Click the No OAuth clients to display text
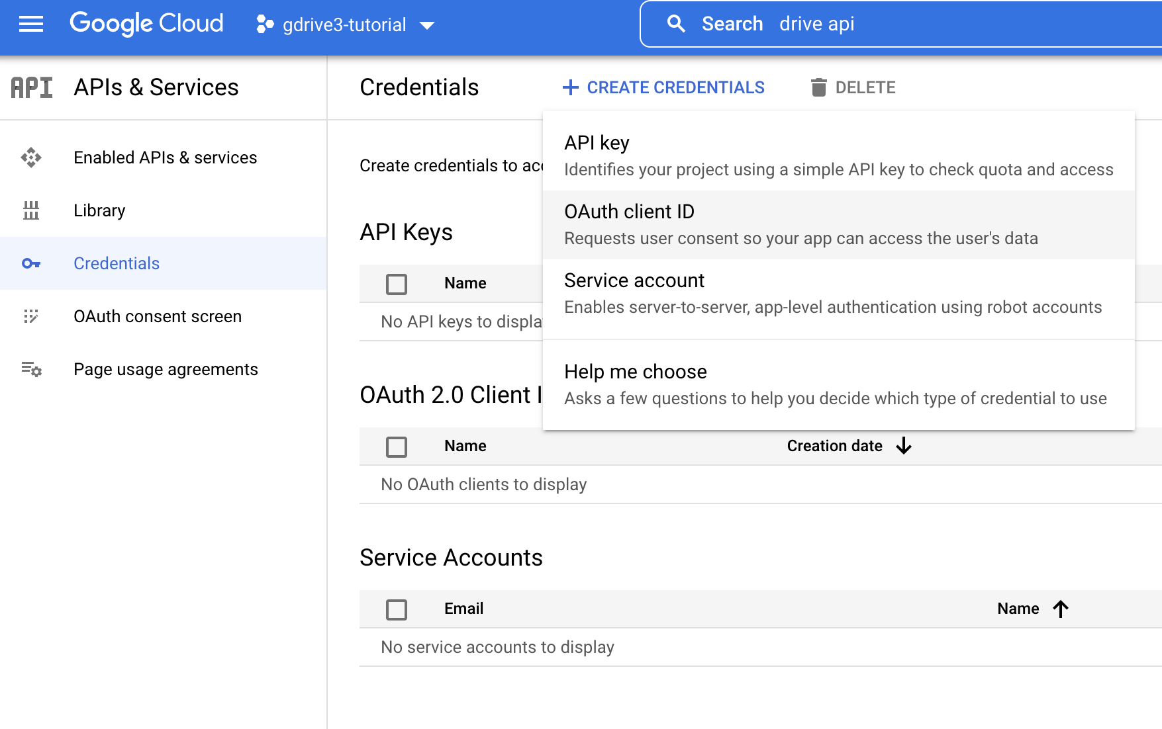1162x729 pixels. (x=483, y=484)
